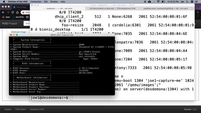This screenshot has width=201, height=113.
Task: Open the Wi-Fi status menu
Action: coord(158,2)
